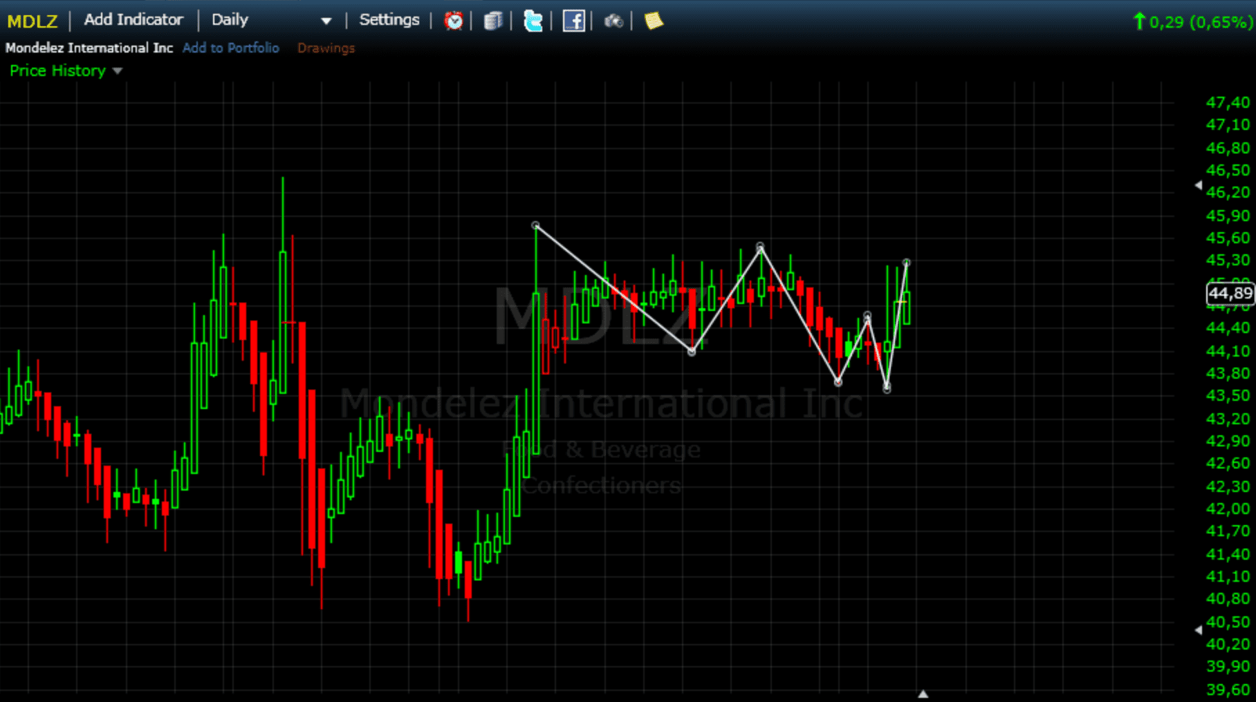Open the Add Indicator menu
The height and width of the screenshot is (702, 1256).
point(133,19)
